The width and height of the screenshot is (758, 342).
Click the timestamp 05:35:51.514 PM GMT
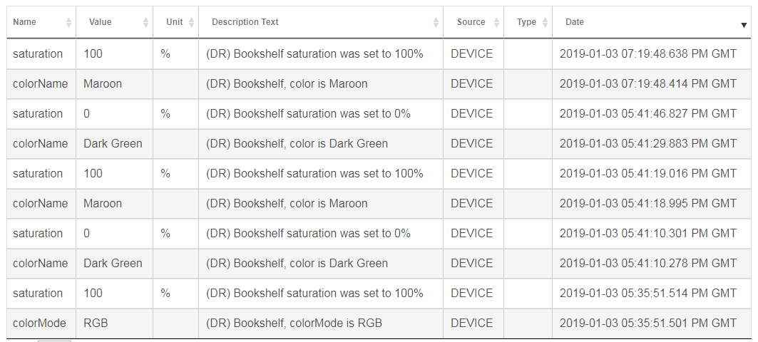click(x=647, y=294)
